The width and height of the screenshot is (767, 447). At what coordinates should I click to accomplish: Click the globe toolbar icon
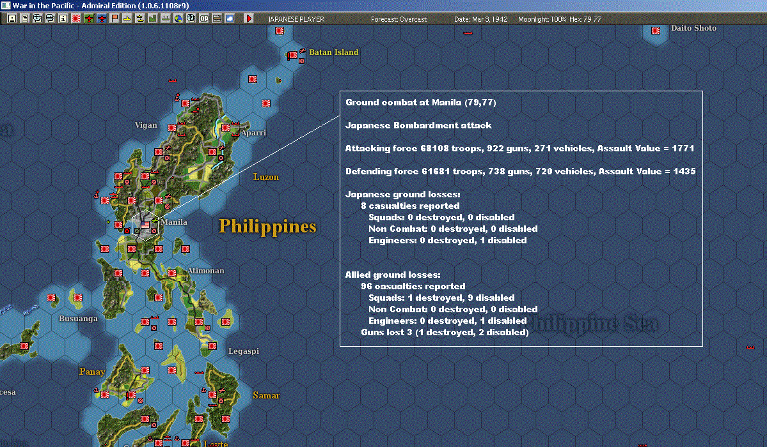pos(178,19)
